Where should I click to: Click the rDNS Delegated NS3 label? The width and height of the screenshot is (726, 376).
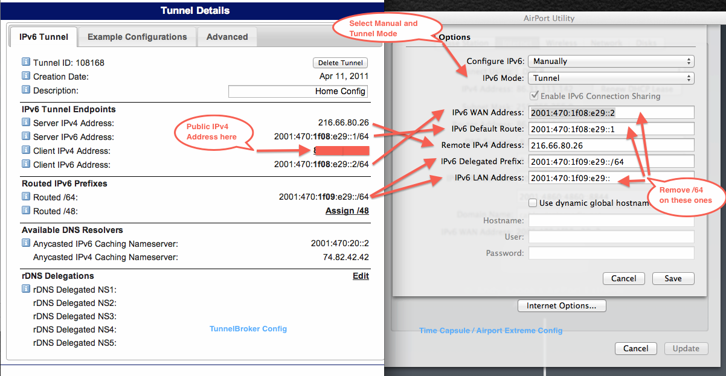pyautogui.click(x=75, y=316)
